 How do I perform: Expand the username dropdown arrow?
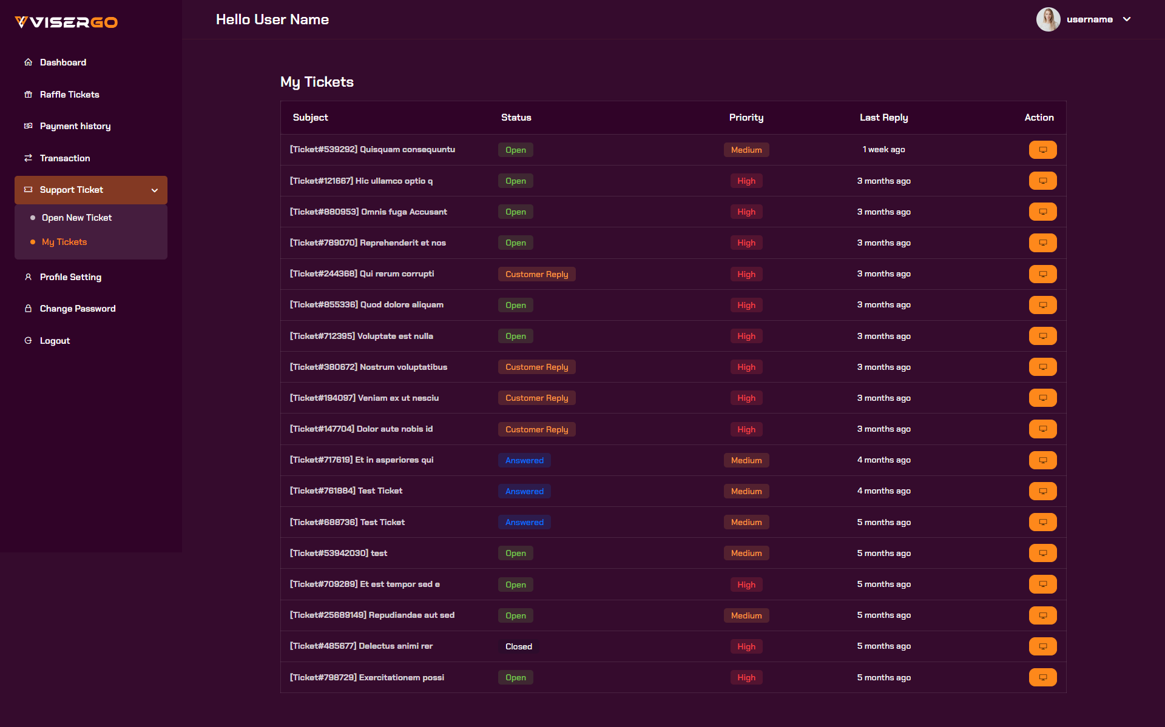pos(1127,19)
